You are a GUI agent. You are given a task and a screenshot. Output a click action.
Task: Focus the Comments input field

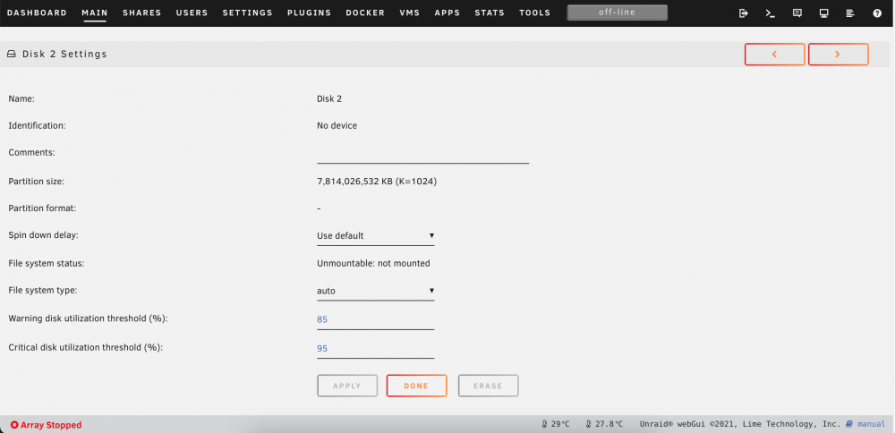423,154
